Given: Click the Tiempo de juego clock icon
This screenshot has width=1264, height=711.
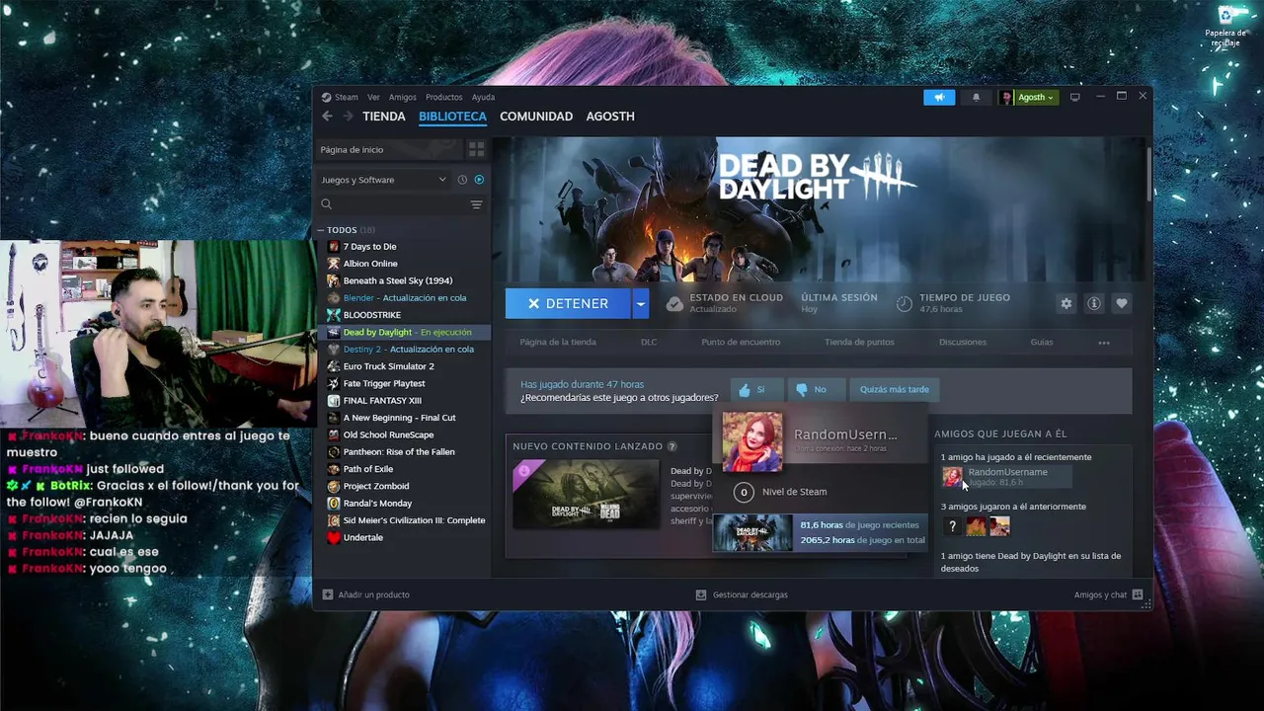Looking at the screenshot, I should pos(905,303).
